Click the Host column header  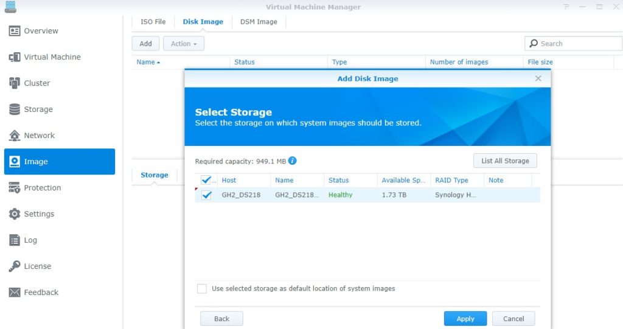click(x=244, y=180)
